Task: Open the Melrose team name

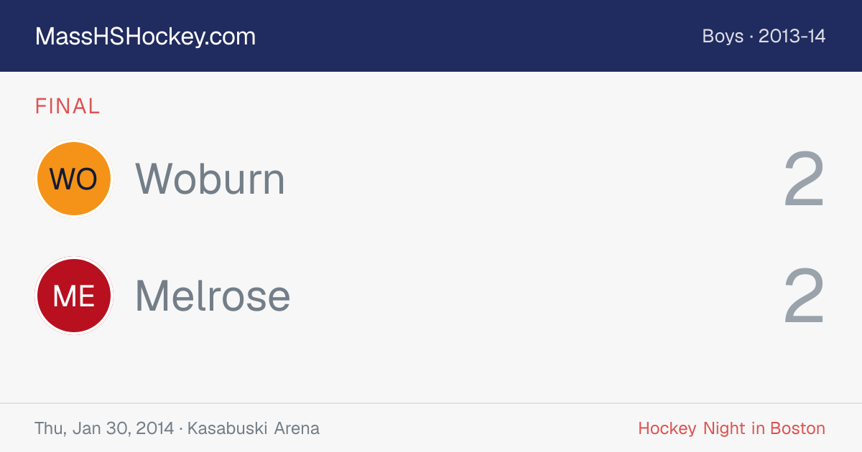Action: coord(213,296)
